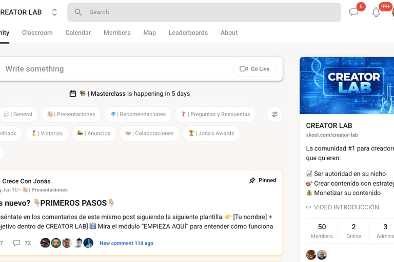Click the first member avatar in the sidebar

[x=311, y=255]
